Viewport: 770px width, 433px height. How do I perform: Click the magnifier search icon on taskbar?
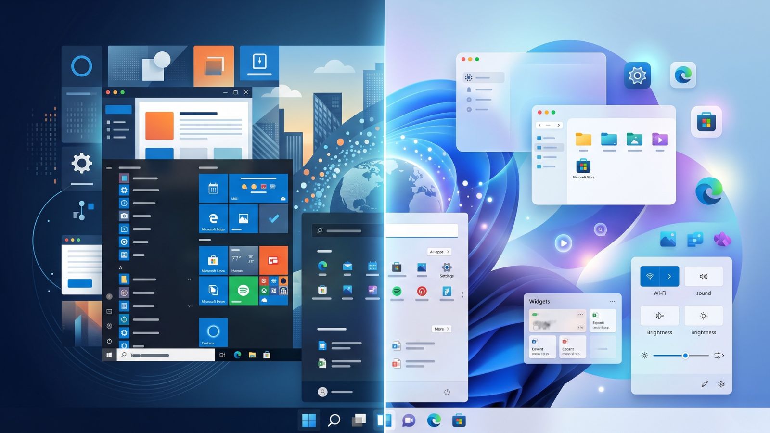(x=334, y=420)
